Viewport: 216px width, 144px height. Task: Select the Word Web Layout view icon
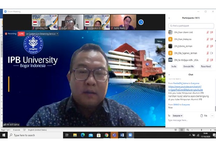[x=188, y=130]
